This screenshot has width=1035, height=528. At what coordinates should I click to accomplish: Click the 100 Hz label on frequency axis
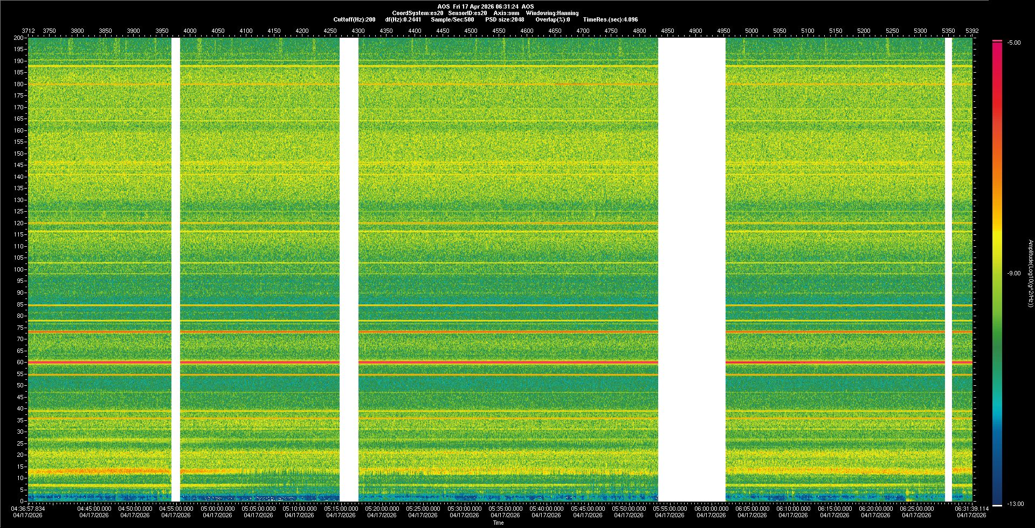click(x=19, y=269)
